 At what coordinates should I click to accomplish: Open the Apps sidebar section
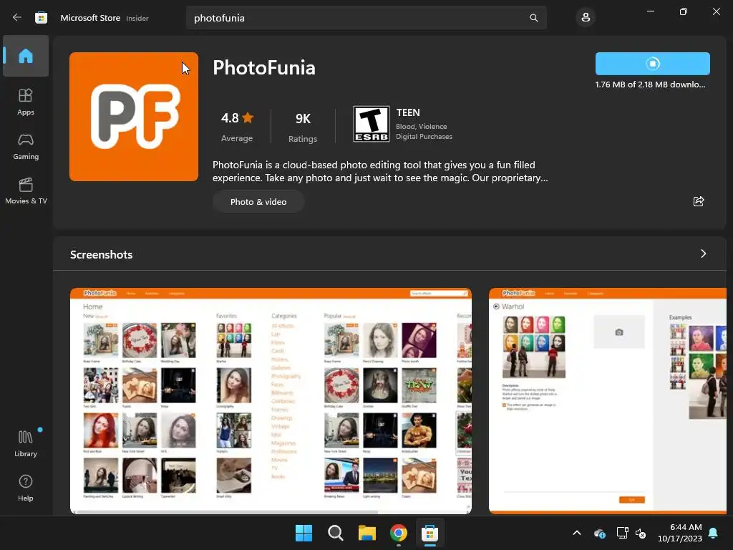[26, 102]
